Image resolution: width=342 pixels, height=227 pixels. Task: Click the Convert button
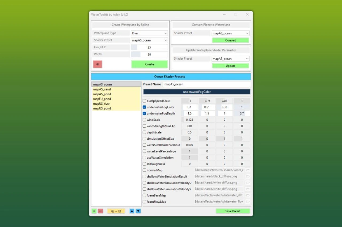(230, 40)
